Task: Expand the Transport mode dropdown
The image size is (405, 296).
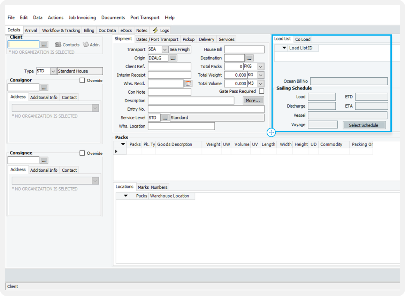Action: pyautogui.click(x=165, y=49)
